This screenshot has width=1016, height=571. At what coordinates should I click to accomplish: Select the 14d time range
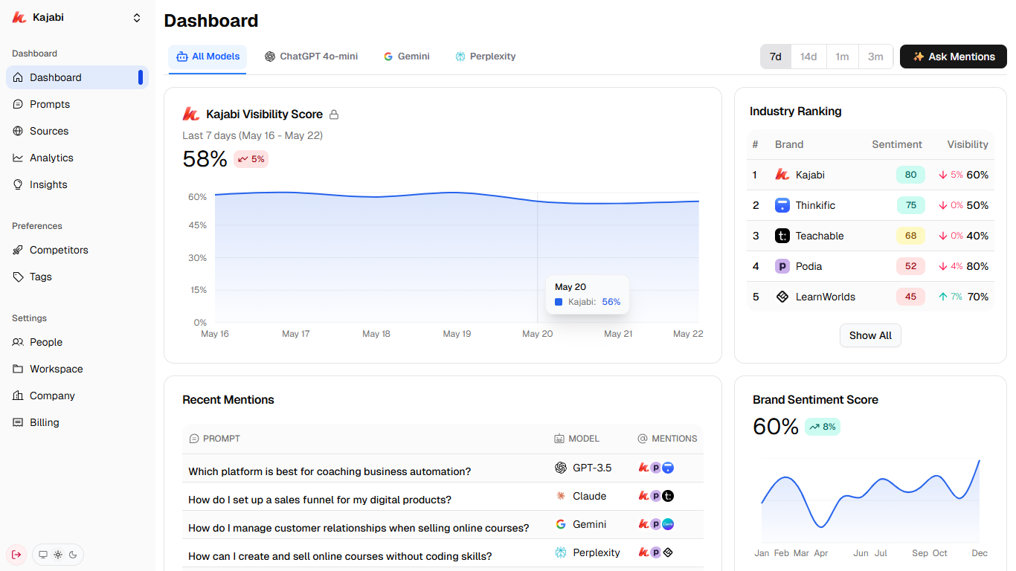click(808, 57)
